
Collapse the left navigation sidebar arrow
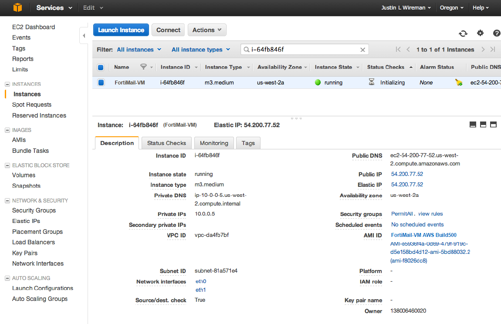tap(84, 36)
